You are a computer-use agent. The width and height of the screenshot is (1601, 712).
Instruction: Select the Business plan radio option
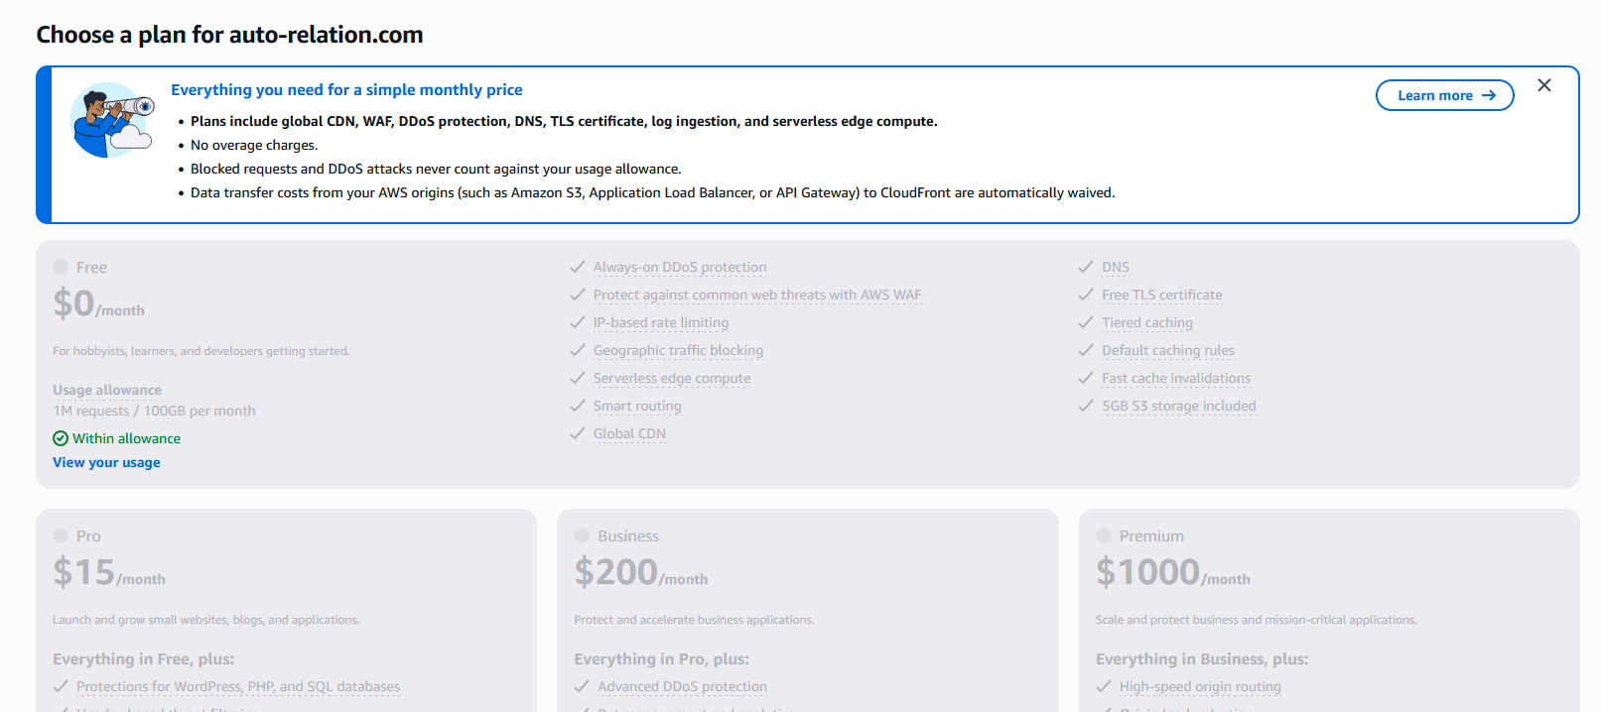[582, 535]
